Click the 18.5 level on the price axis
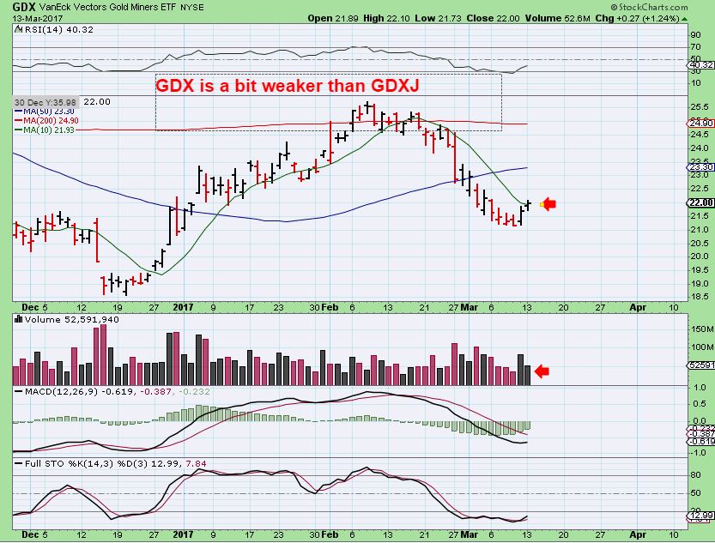This screenshot has width=715, height=543. click(x=700, y=297)
